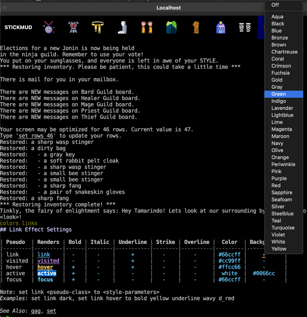Click the striped leggings equipment icon
This screenshot has height=317, width=307.
(245, 28)
